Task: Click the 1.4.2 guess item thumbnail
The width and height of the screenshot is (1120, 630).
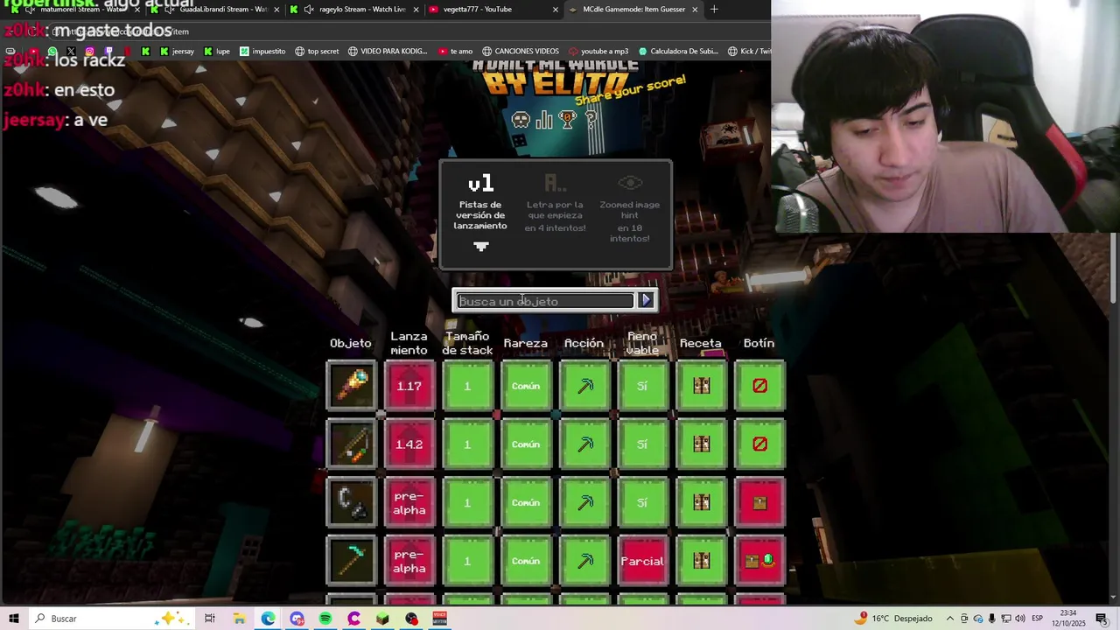Action: point(351,444)
